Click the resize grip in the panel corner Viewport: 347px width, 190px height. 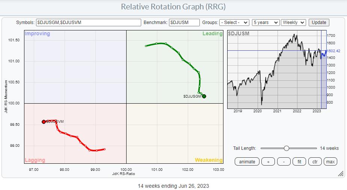340,173
